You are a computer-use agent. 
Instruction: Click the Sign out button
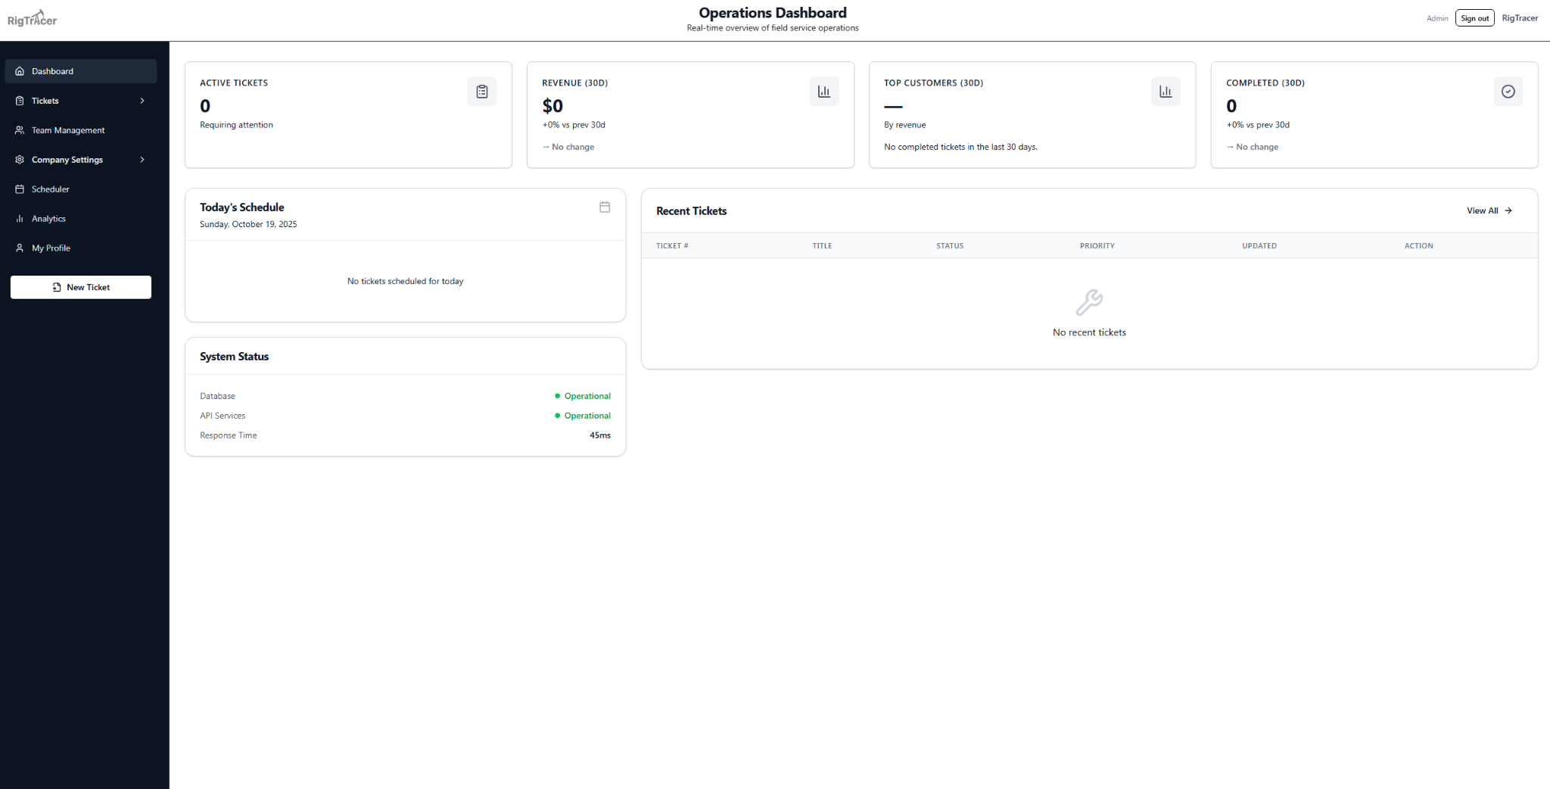pos(1474,17)
